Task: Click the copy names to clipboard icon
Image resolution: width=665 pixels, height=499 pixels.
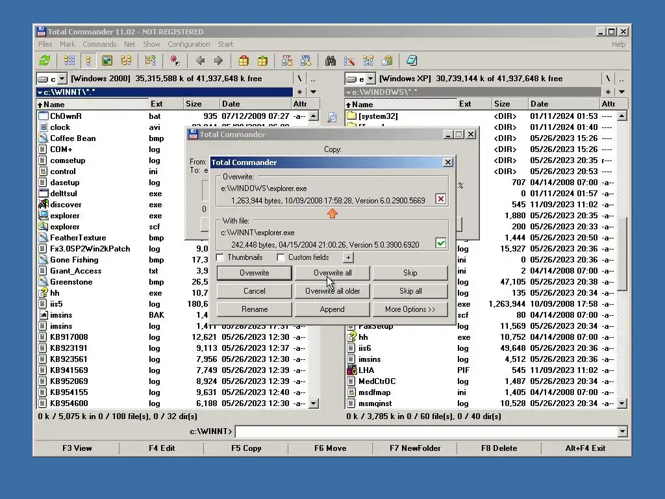Action: (387, 60)
